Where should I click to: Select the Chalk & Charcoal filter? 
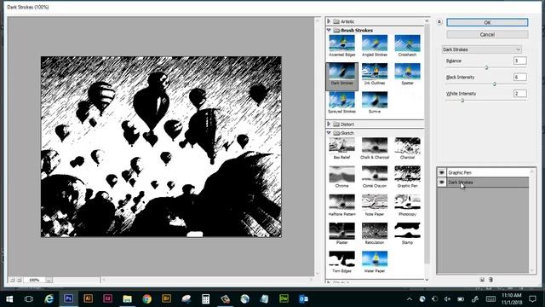[375, 148]
